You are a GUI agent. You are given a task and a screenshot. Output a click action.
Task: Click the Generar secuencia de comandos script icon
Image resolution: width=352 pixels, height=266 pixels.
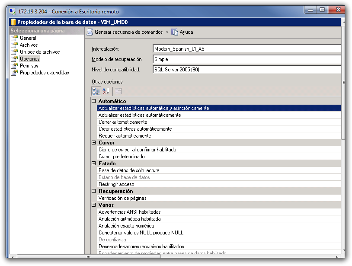pos(90,32)
